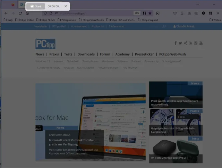The height and width of the screenshot is (168, 222).
Task: Reload the page in the browser
Action: tap(20, 13)
